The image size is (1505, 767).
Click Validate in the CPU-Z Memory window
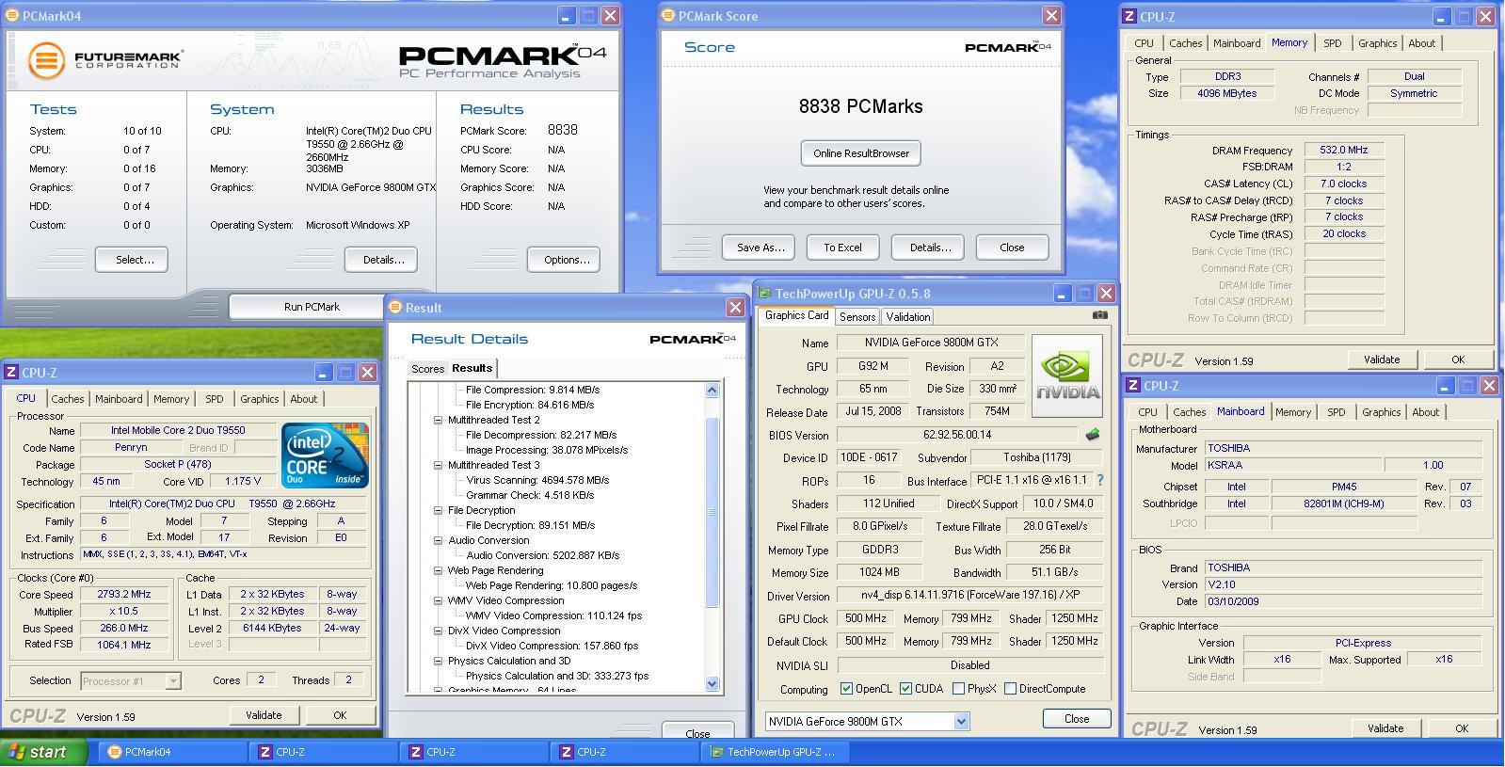(x=1381, y=360)
